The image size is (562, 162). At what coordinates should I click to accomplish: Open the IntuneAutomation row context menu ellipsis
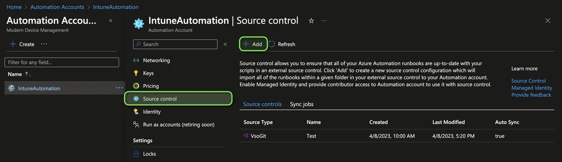119,88
